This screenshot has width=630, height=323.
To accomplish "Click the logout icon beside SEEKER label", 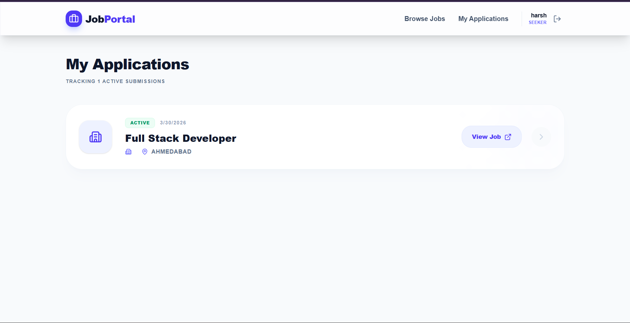I will coord(557,19).
